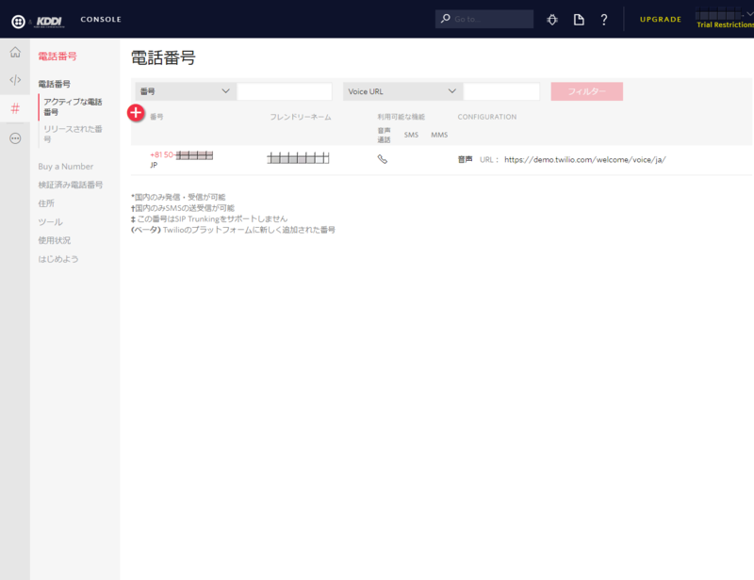Select the phone numbers hash icon
This screenshot has width=754, height=580.
pos(15,108)
